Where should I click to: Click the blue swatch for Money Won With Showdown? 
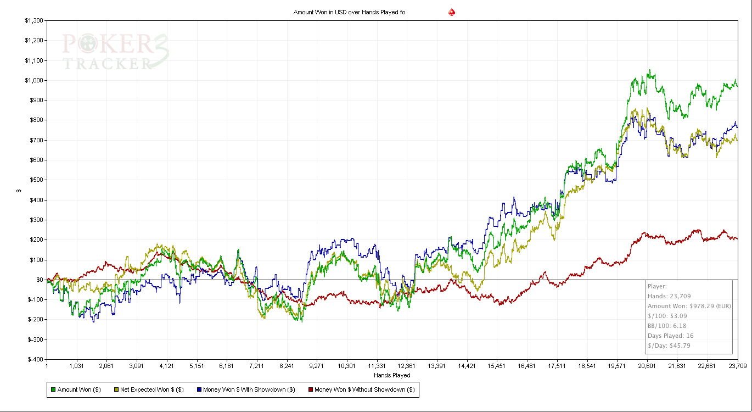point(199,389)
